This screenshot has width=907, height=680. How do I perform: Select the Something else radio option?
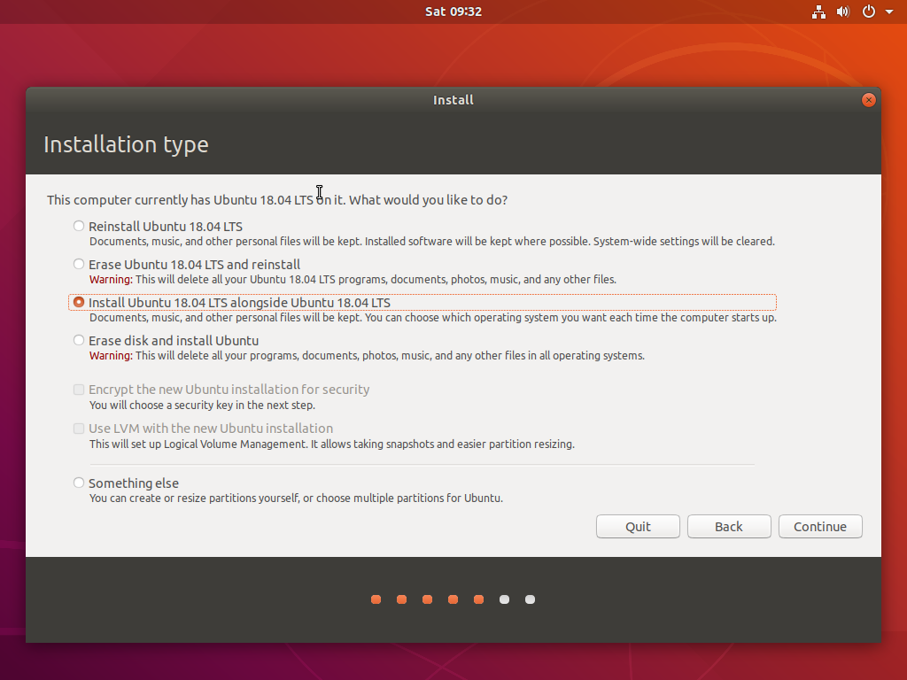(x=79, y=483)
